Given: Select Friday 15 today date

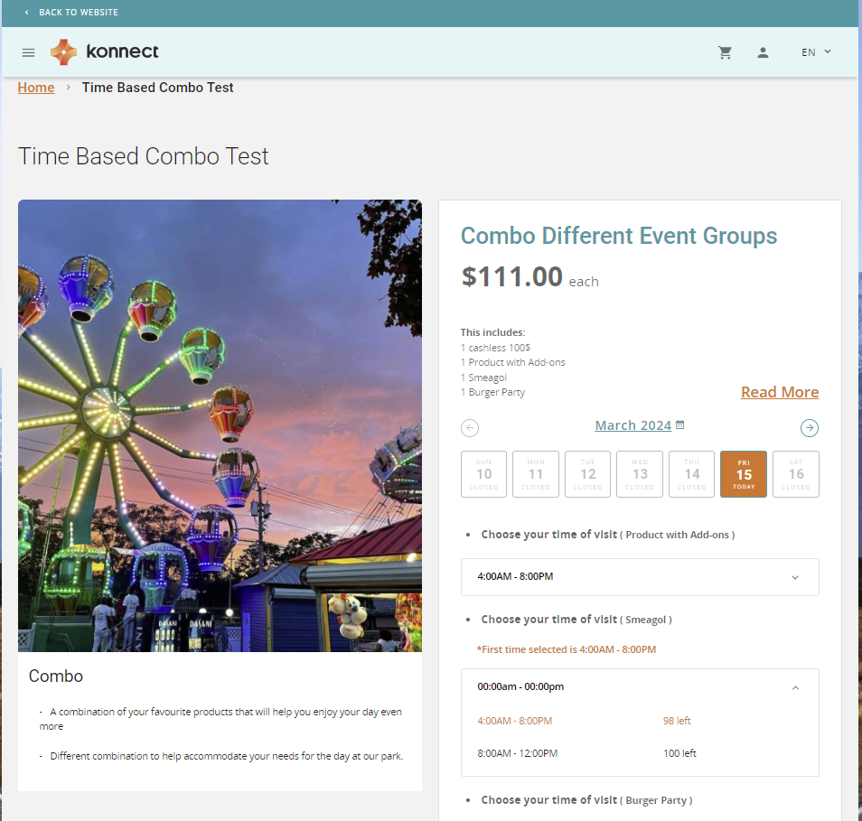Looking at the screenshot, I should (744, 474).
